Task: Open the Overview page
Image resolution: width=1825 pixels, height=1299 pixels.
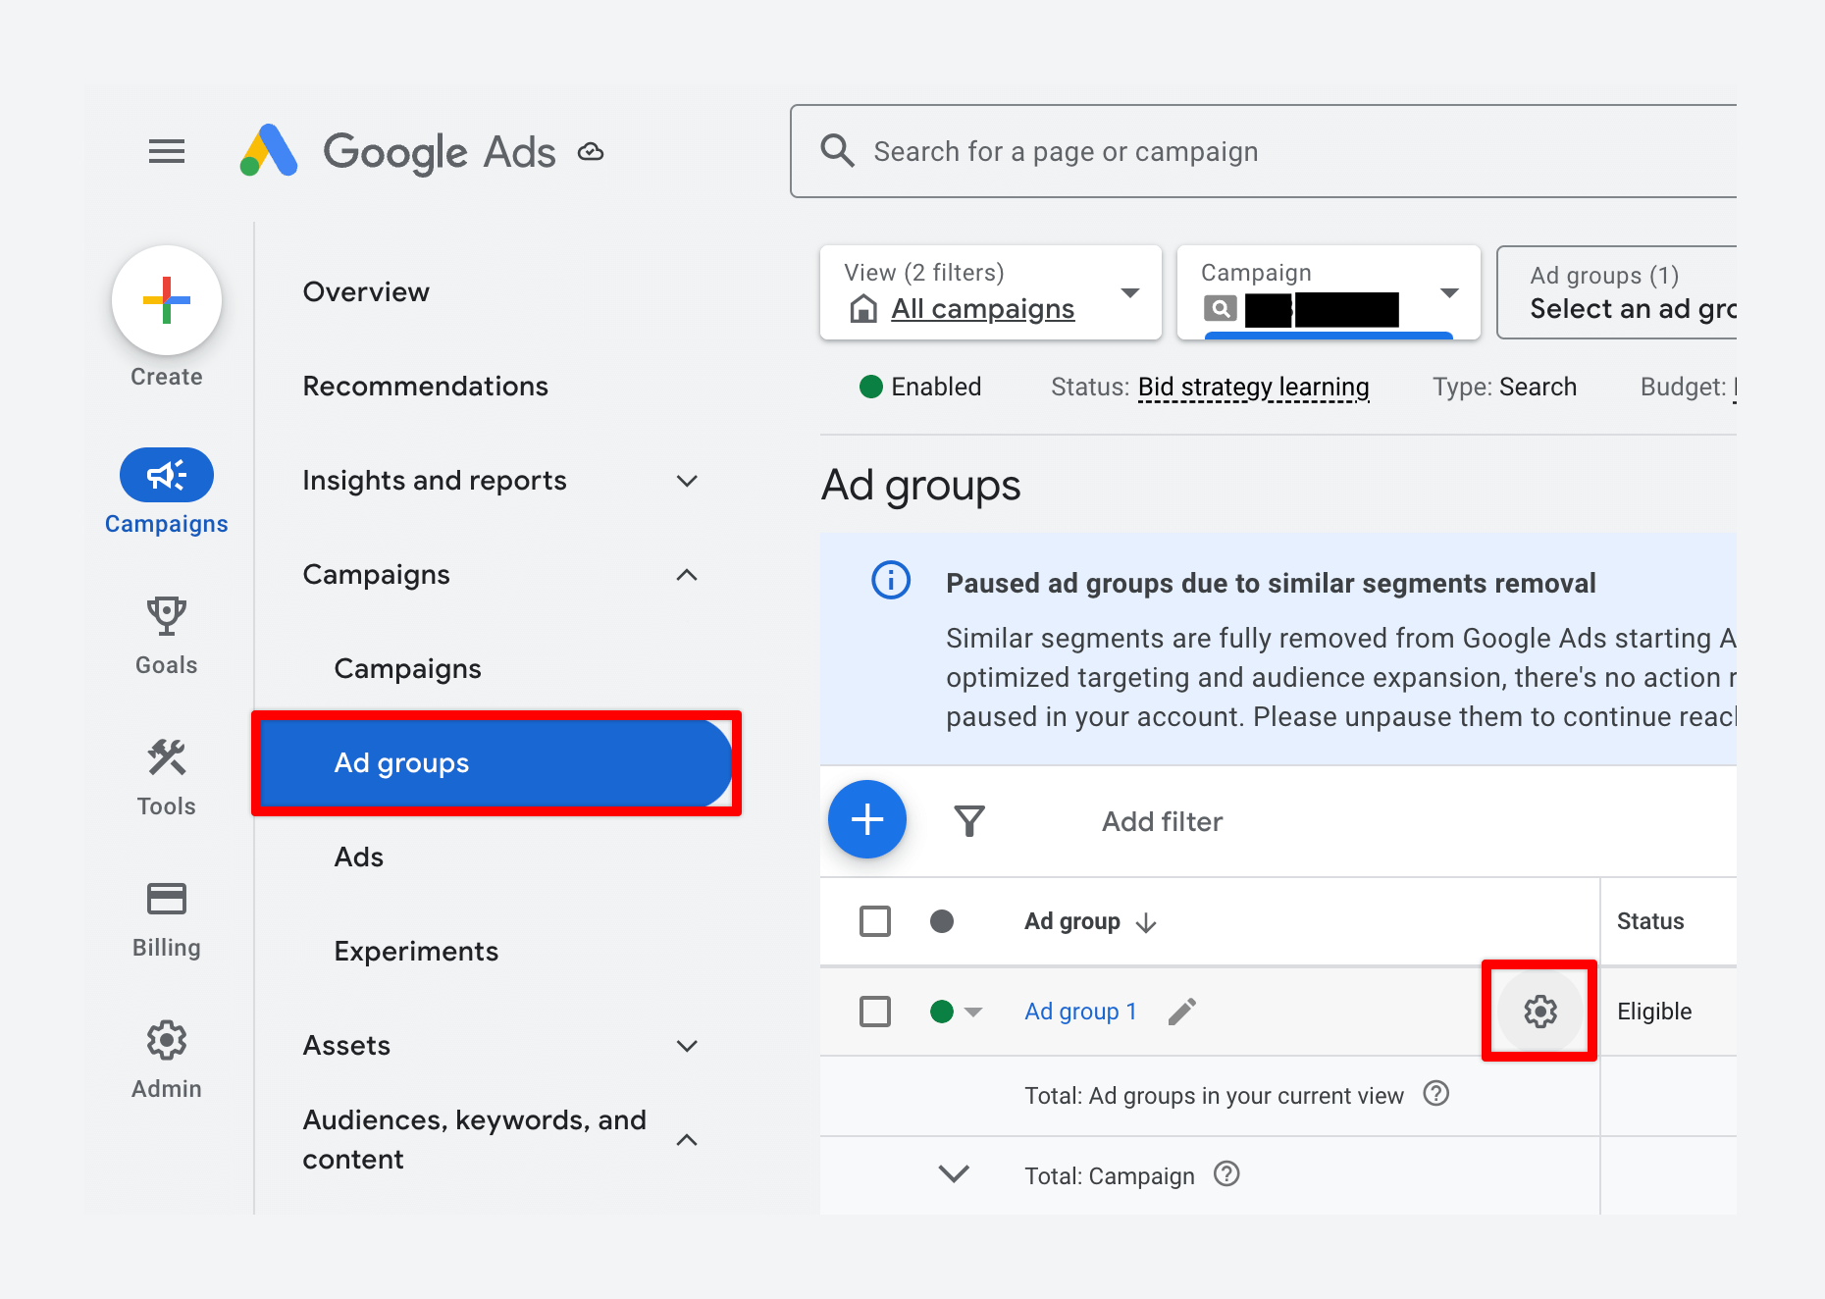Action: tap(366, 291)
